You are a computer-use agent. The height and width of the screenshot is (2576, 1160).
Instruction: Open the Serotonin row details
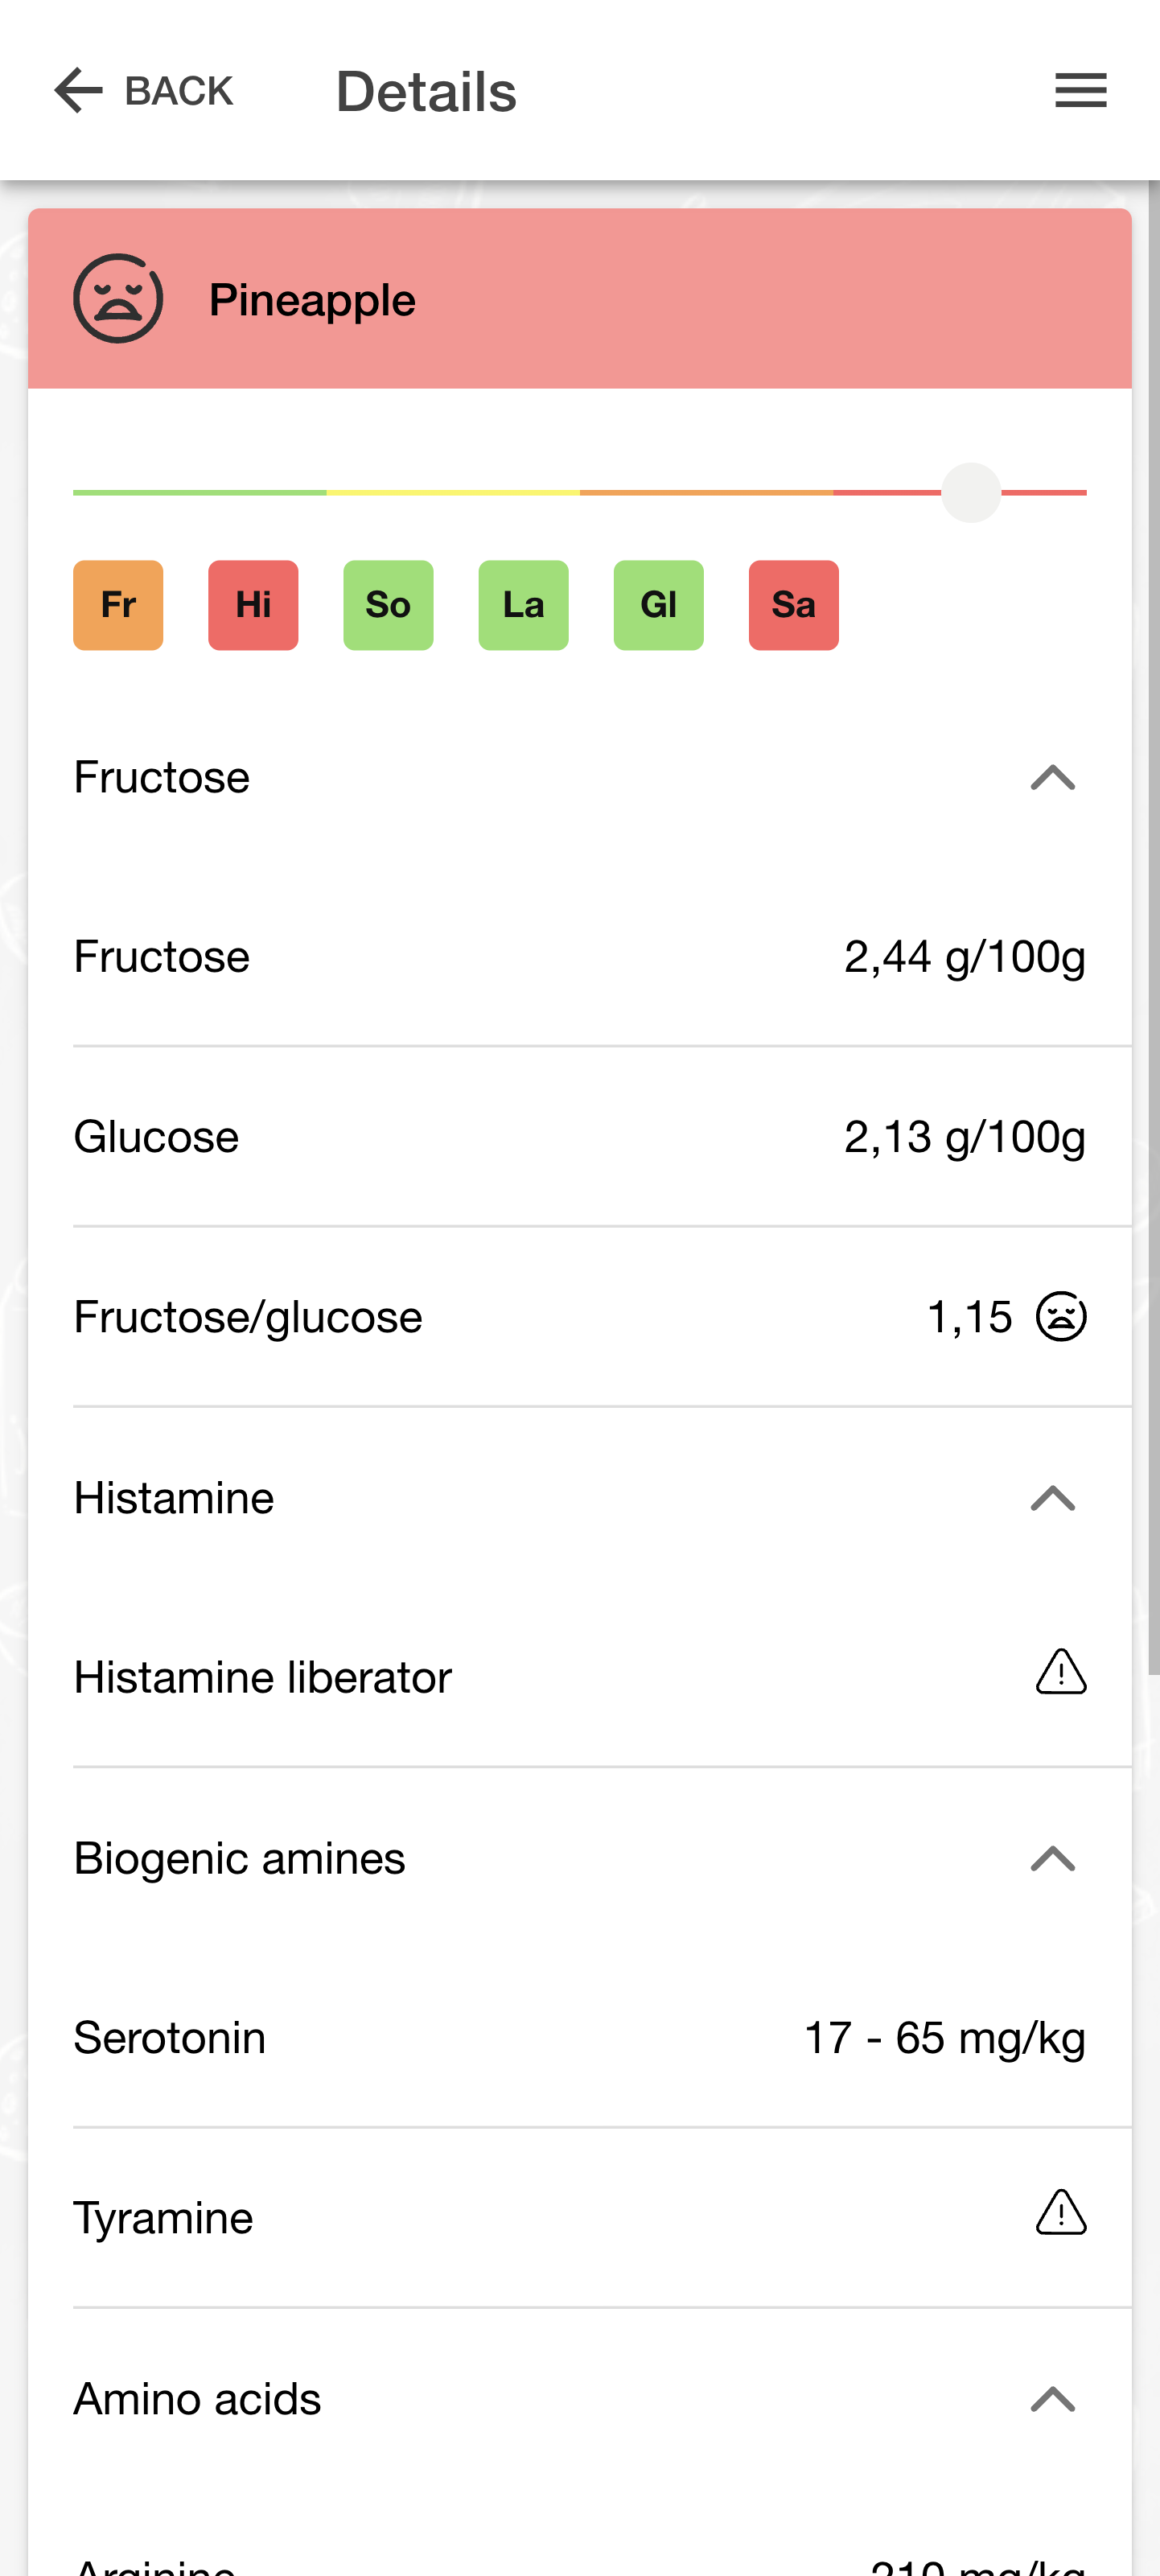579,2037
